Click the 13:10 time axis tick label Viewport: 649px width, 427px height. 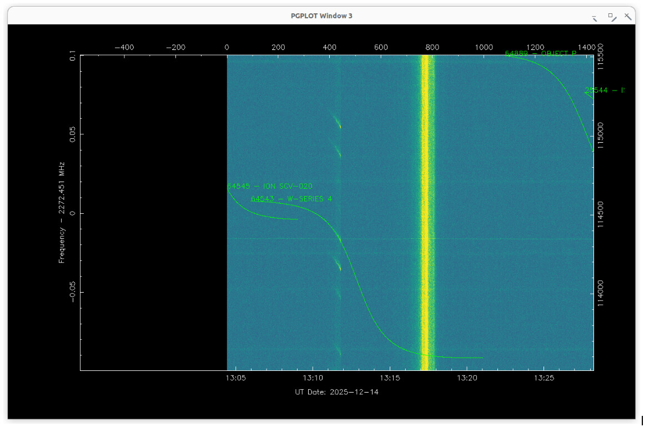coord(313,378)
